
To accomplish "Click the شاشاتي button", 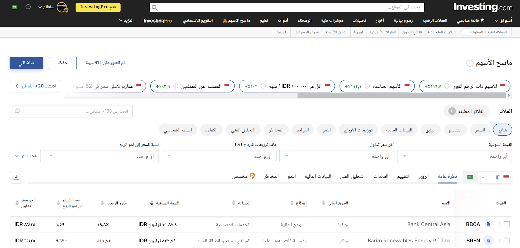I will 26,63.
